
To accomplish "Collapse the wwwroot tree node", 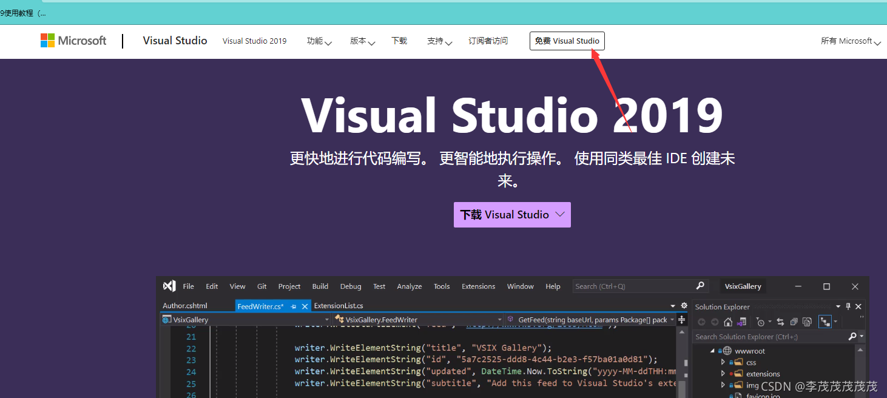I will click(x=713, y=351).
